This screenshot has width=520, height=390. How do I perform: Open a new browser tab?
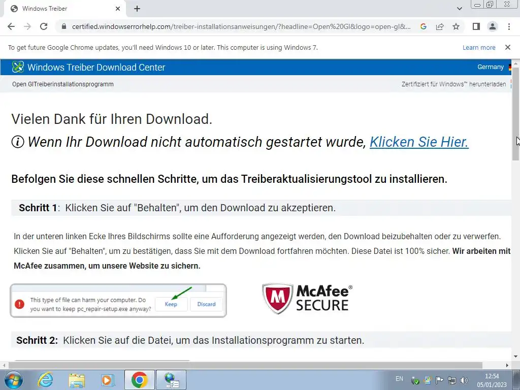[137, 9]
